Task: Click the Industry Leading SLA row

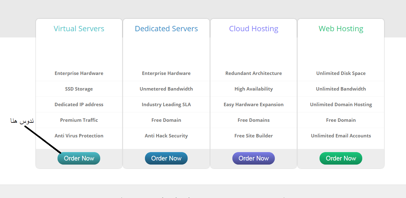Action: point(166,105)
